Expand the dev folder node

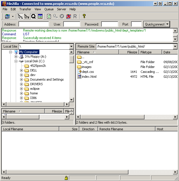21,75
